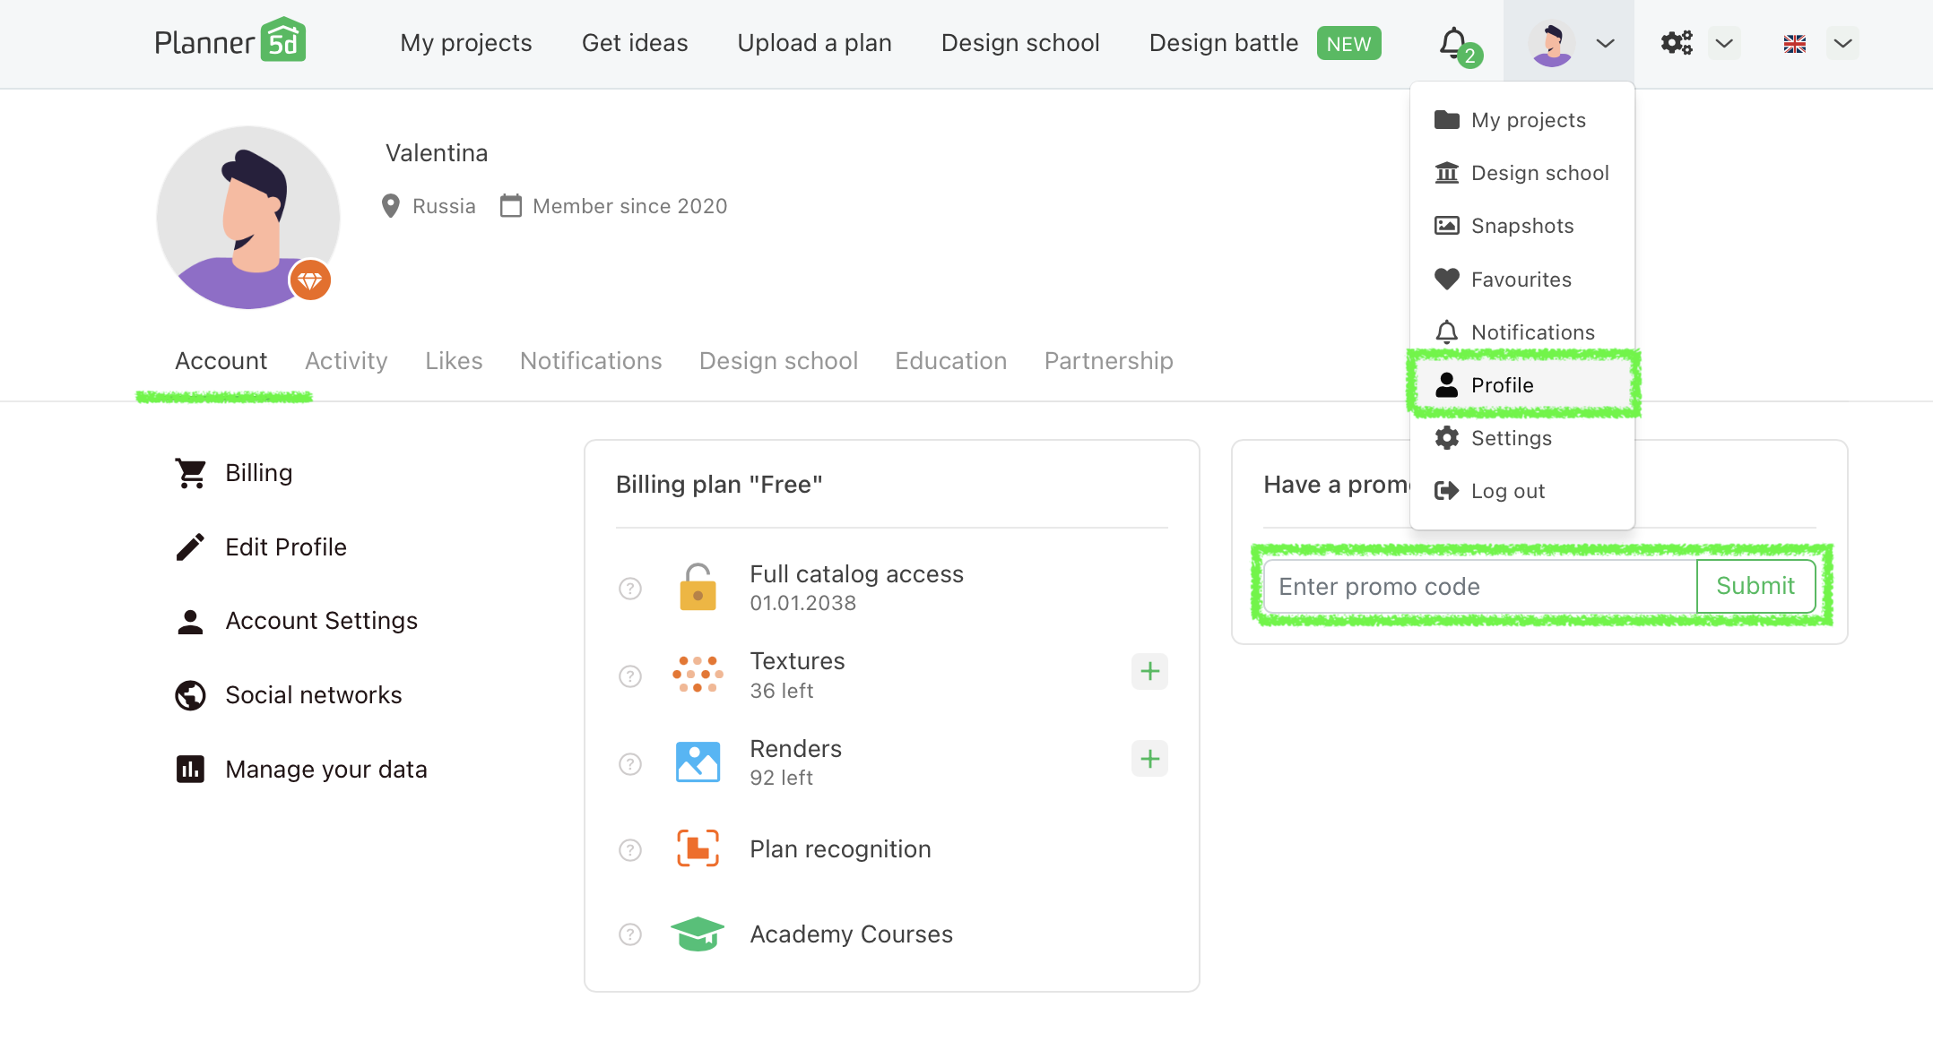Click the Planner 5d logo
Image resolution: width=1933 pixels, height=1050 pixels.
tap(230, 42)
